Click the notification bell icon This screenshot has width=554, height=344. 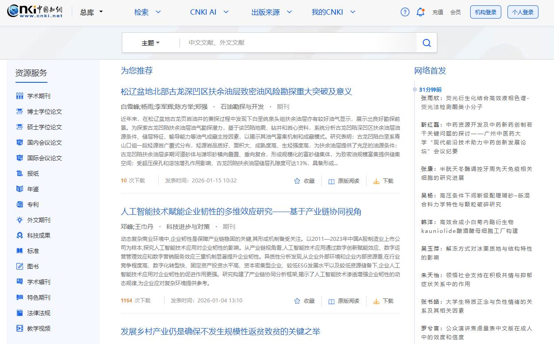click(x=420, y=12)
